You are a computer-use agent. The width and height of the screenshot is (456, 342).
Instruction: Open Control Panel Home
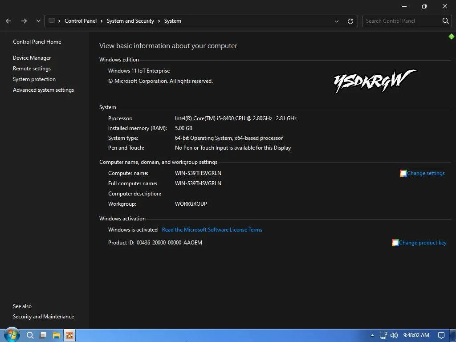coord(37,41)
